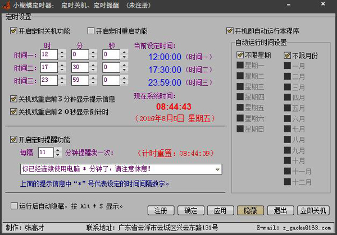Decrease 时间一 second with down arrow
The height and width of the screenshot is (235, 337).
(x=124, y=57)
